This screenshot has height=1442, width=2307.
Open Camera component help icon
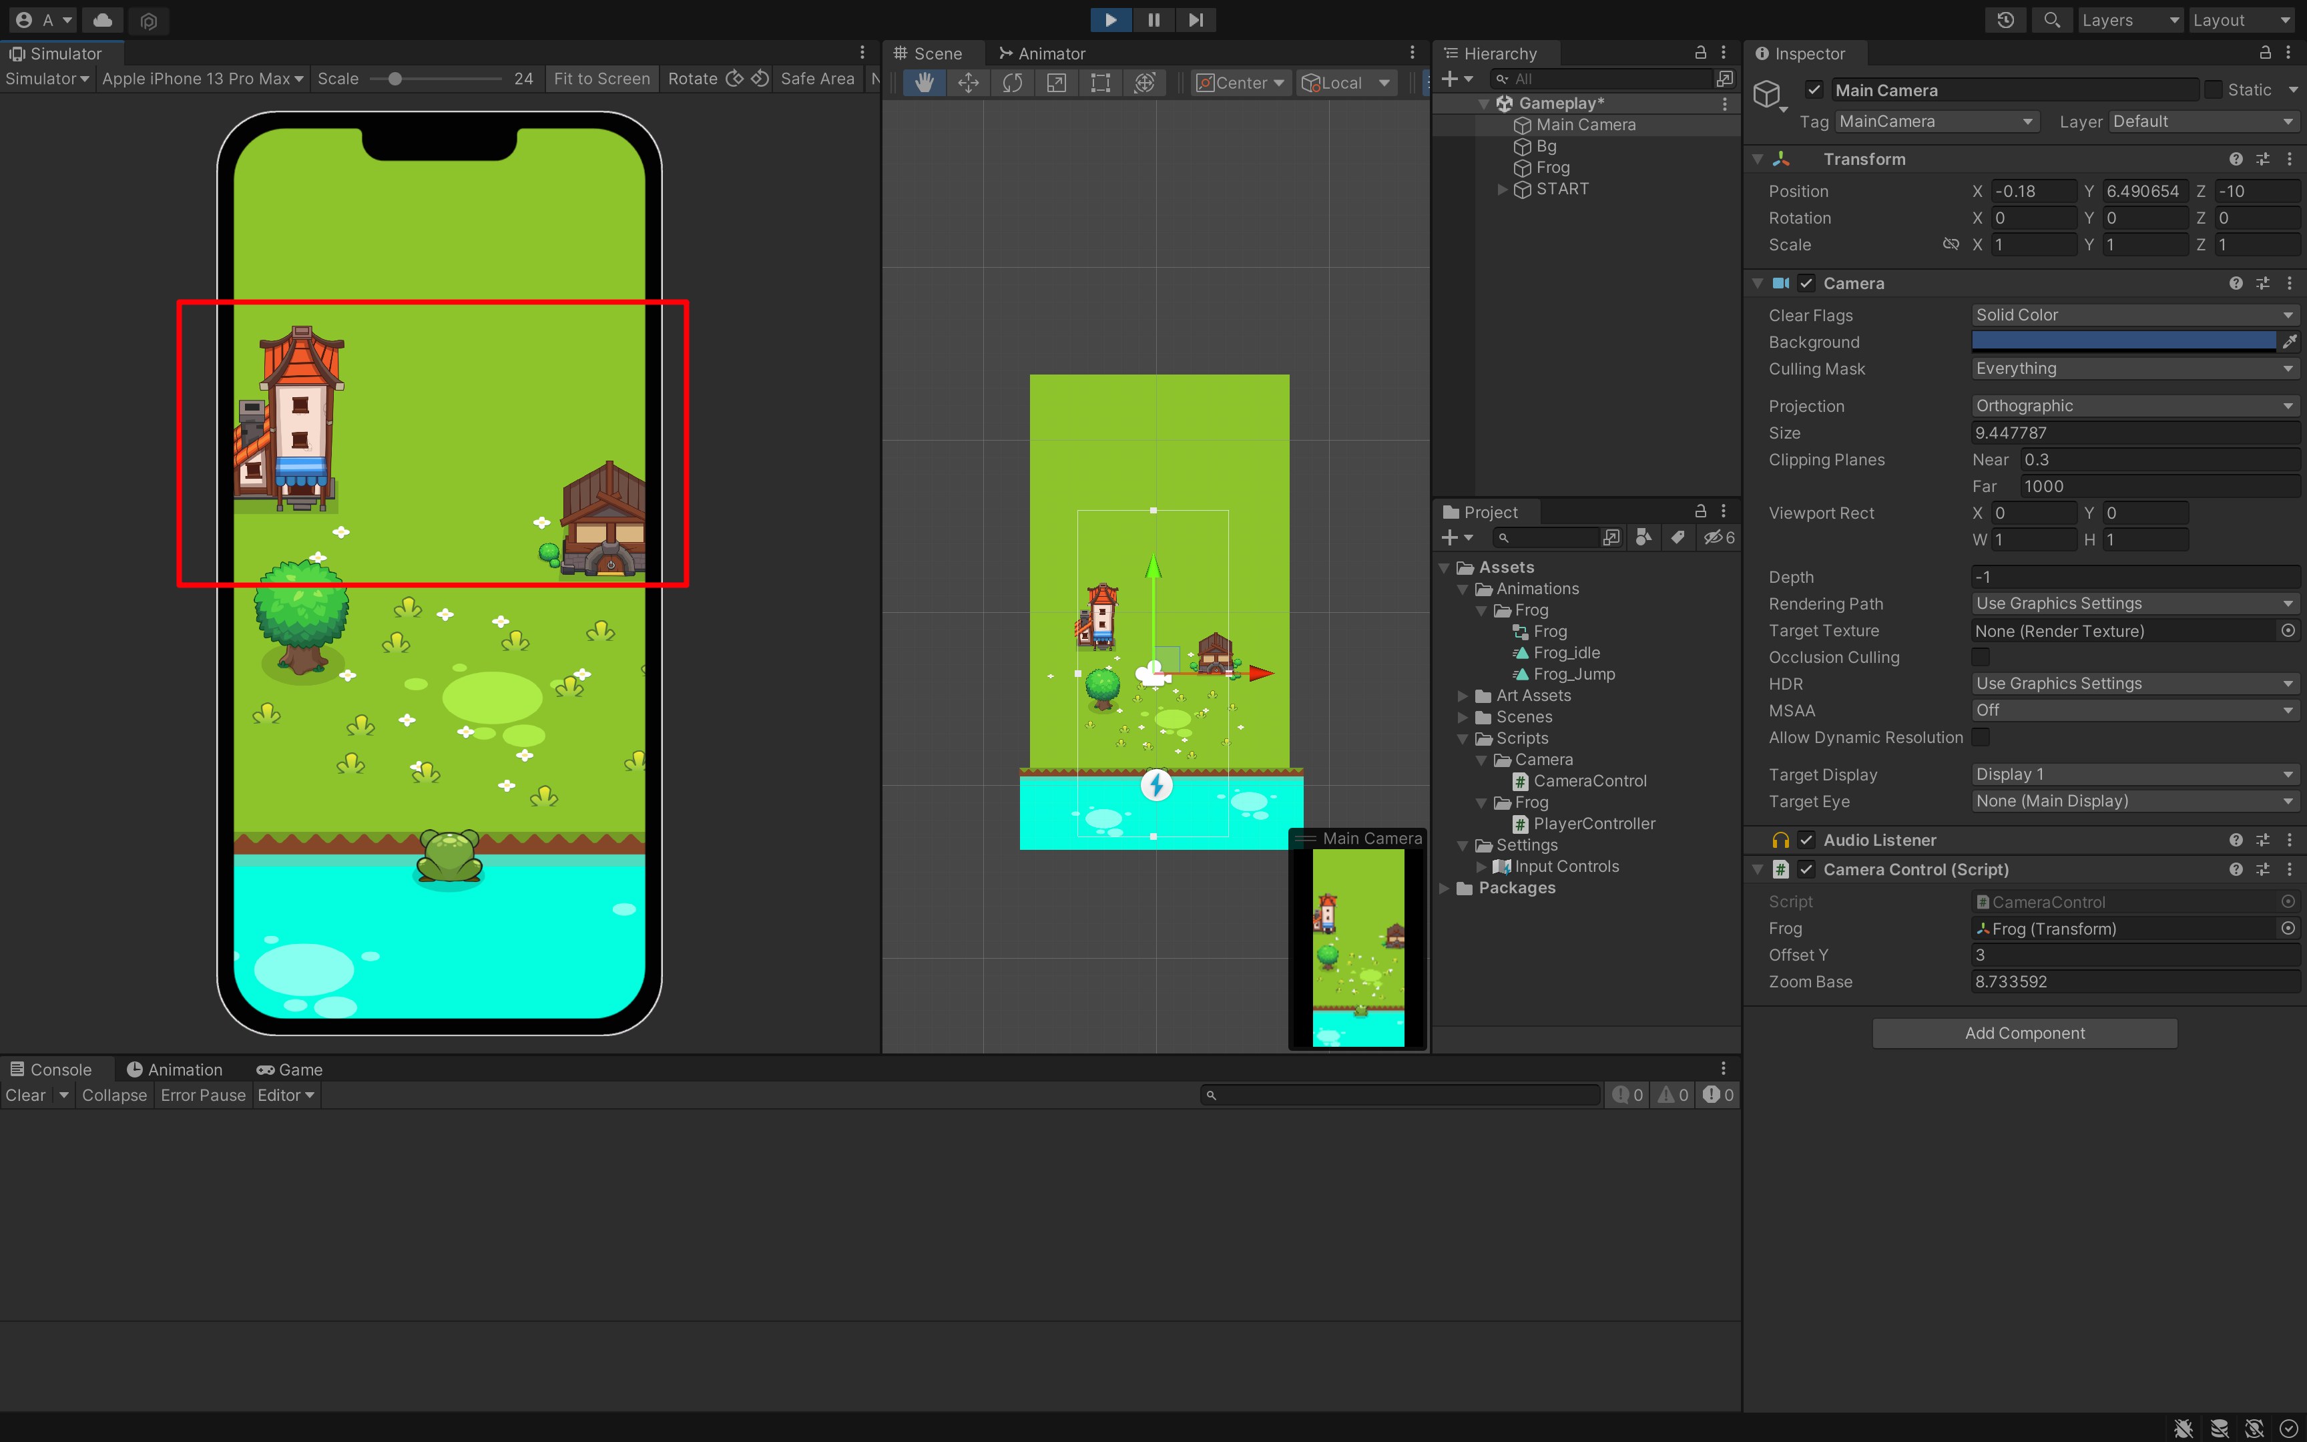2236,283
